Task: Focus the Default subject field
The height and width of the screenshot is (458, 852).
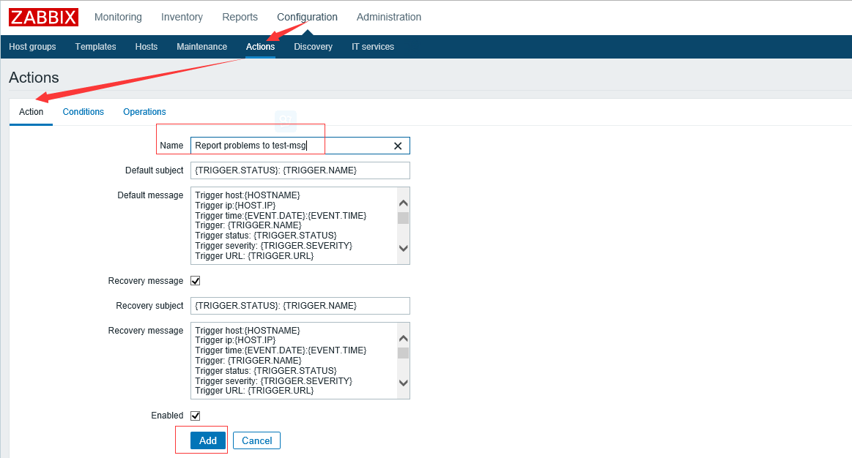Action: point(300,170)
